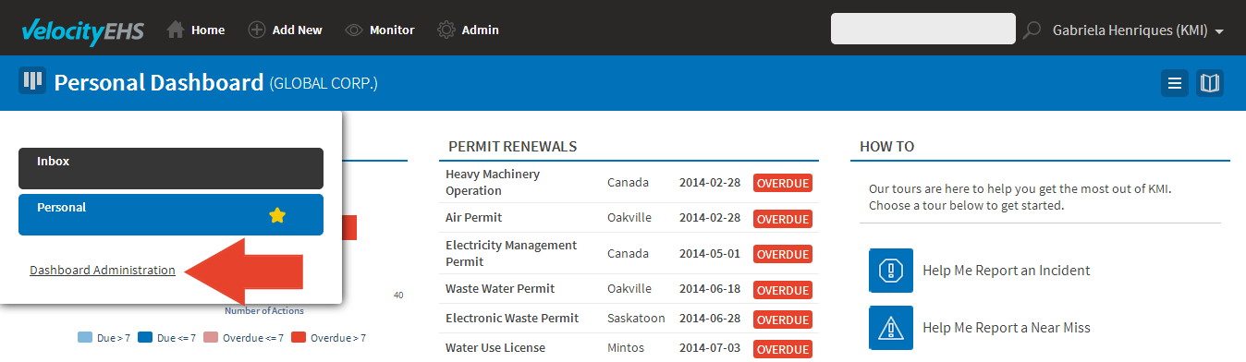Image resolution: width=1246 pixels, height=362 pixels.
Task: Click the Personal Dashboard board icon
Action: pos(32,81)
